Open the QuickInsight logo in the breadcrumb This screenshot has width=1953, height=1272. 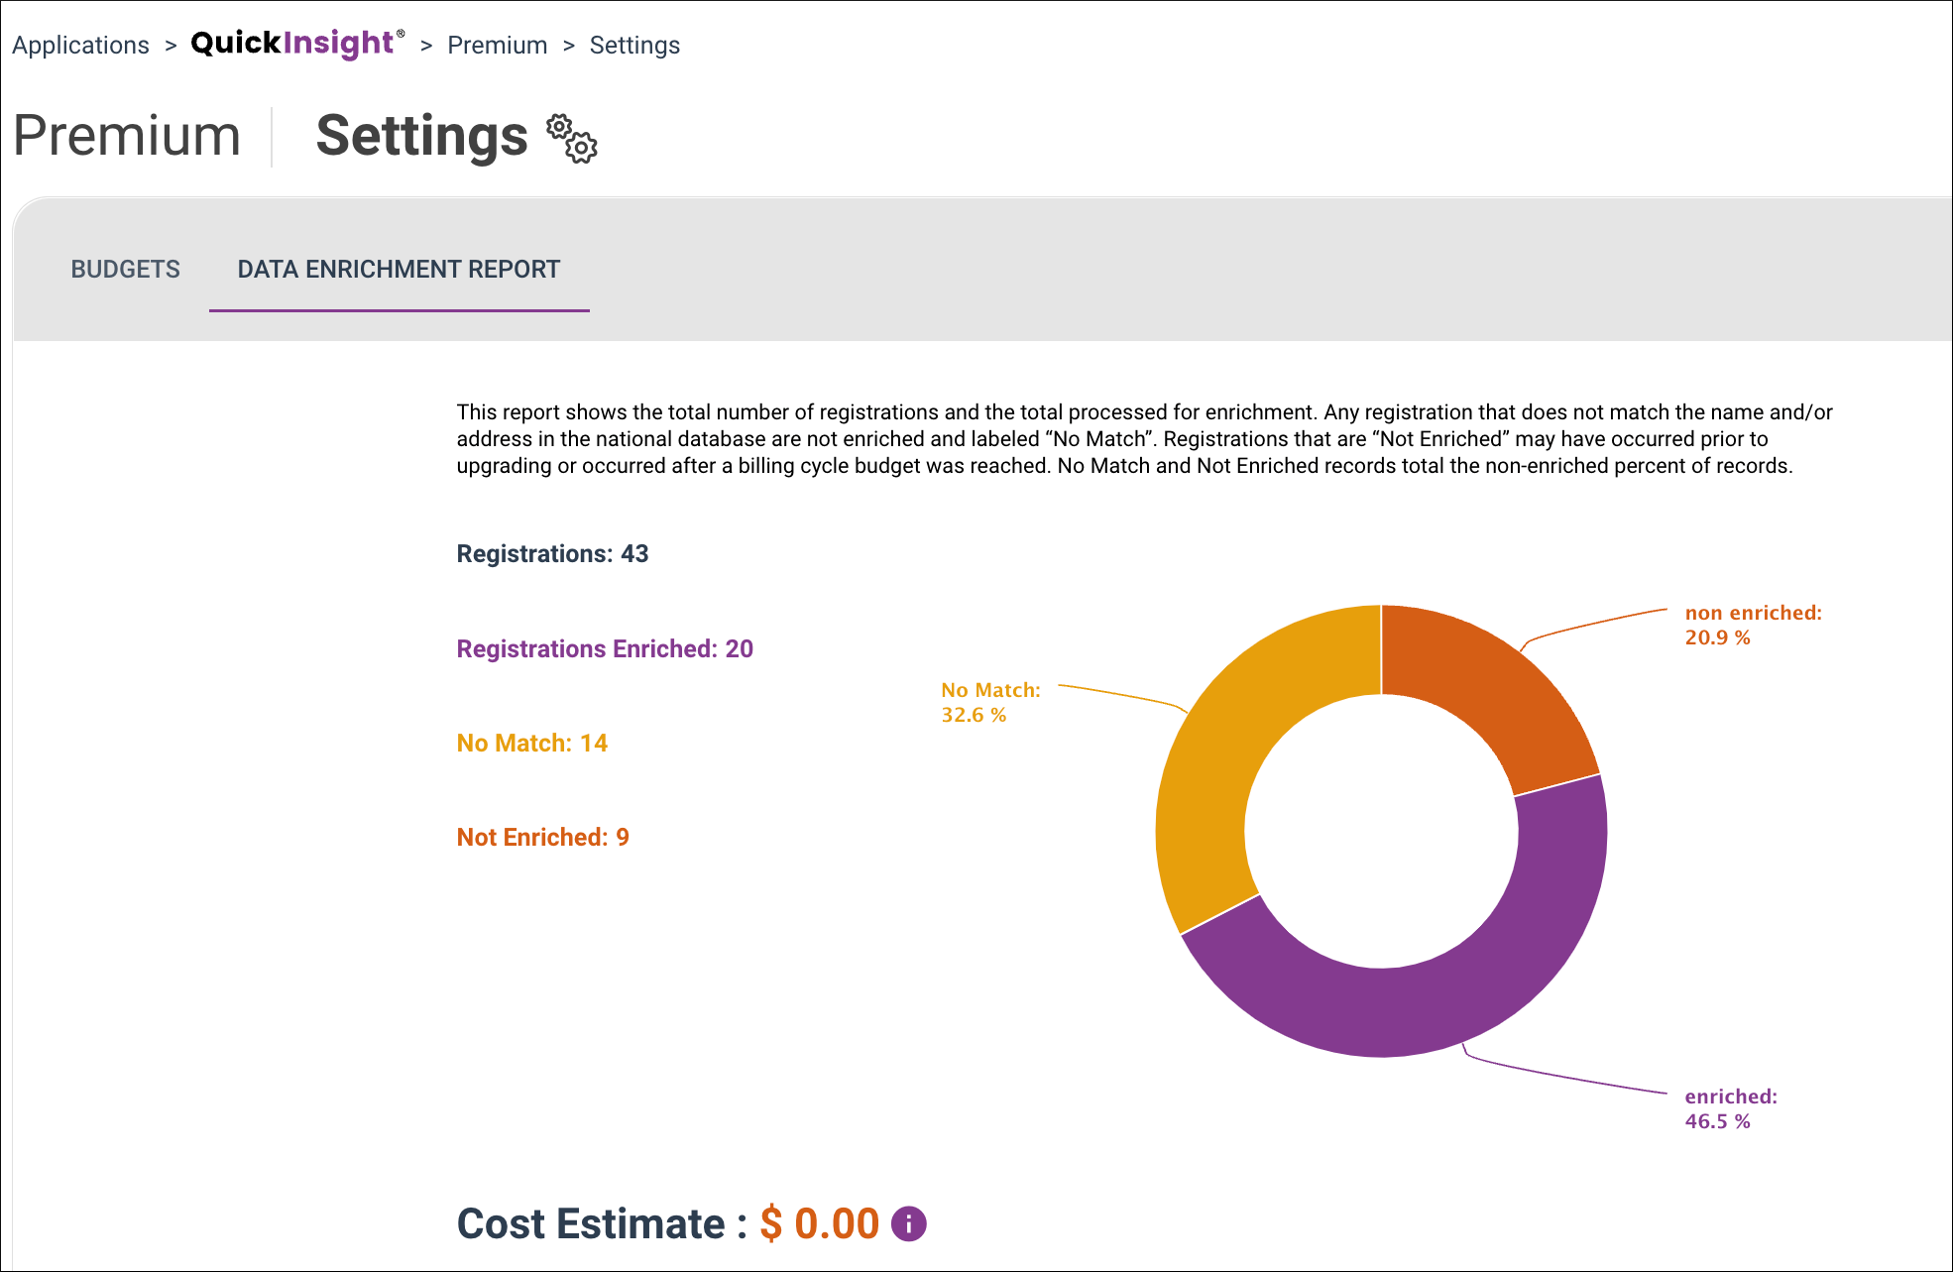pos(297,44)
